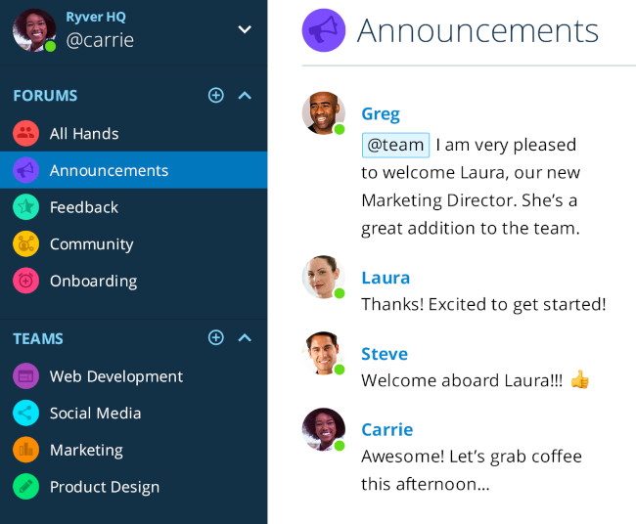The width and height of the screenshot is (636, 524).
Task: Click the Web Development team icon
Action: (x=25, y=376)
